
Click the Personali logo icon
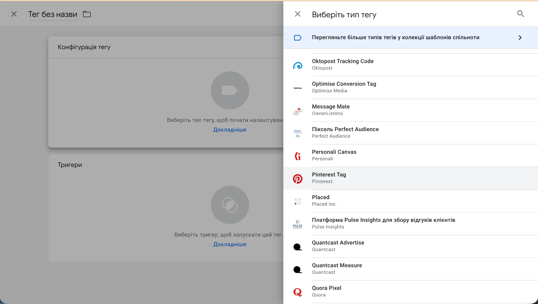click(298, 156)
